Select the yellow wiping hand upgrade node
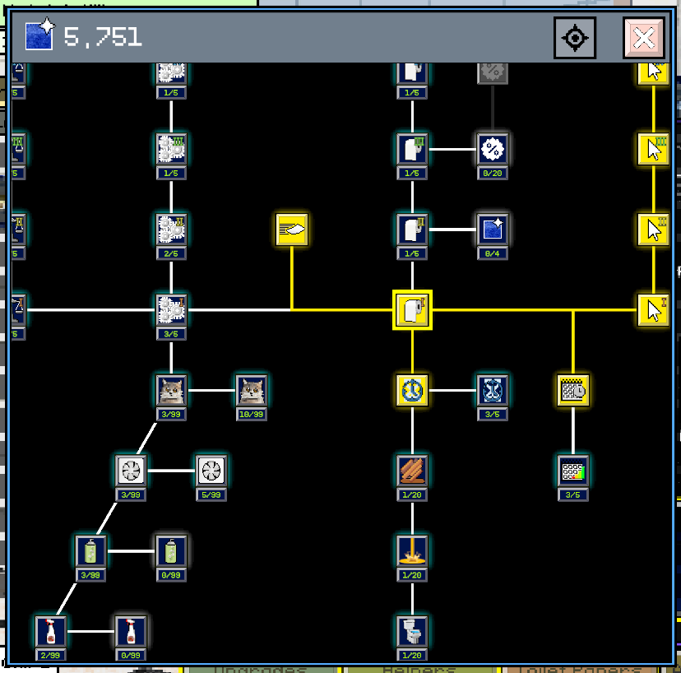Screen dimensions: 681x673 (292, 230)
